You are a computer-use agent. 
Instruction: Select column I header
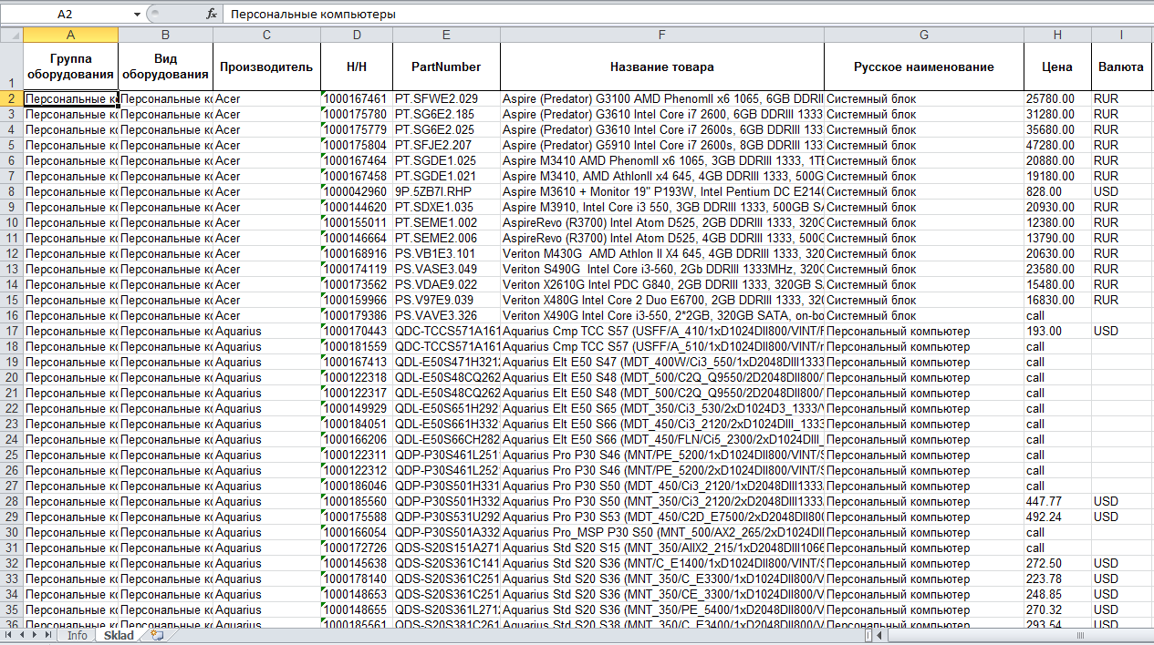tap(1122, 36)
